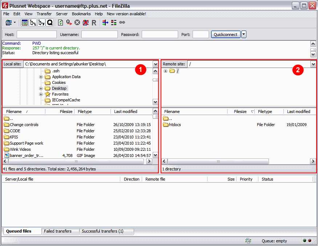Click the New version available! menu

tap(126, 14)
